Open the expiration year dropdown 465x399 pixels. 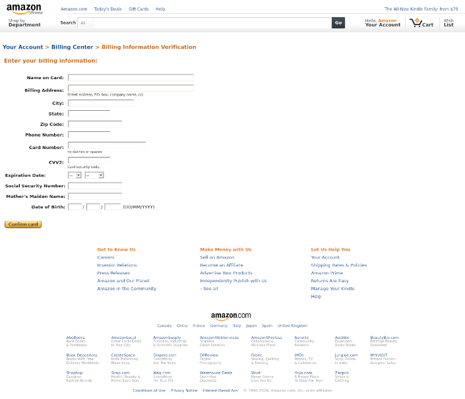94,175
